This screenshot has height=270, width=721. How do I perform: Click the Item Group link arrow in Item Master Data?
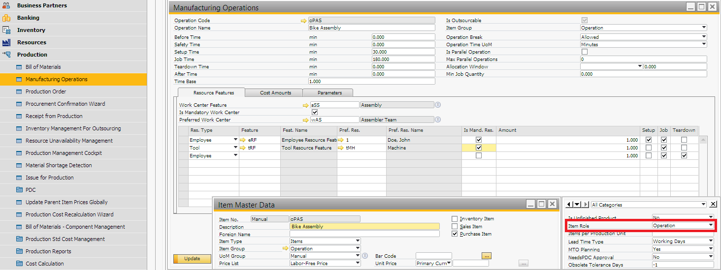tap(285, 249)
